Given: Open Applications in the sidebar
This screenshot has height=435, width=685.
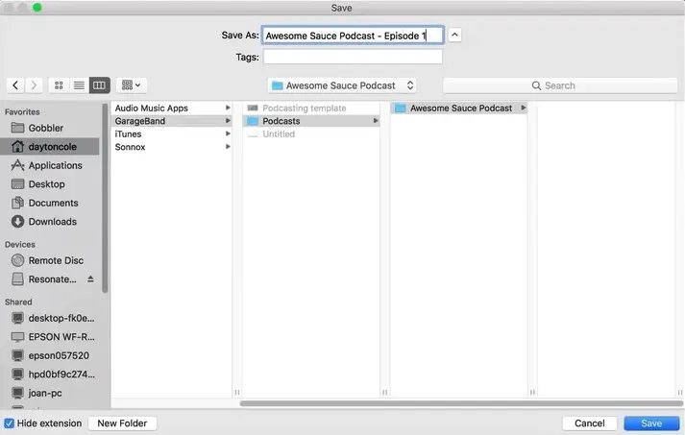Looking at the screenshot, I should coord(55,165).
